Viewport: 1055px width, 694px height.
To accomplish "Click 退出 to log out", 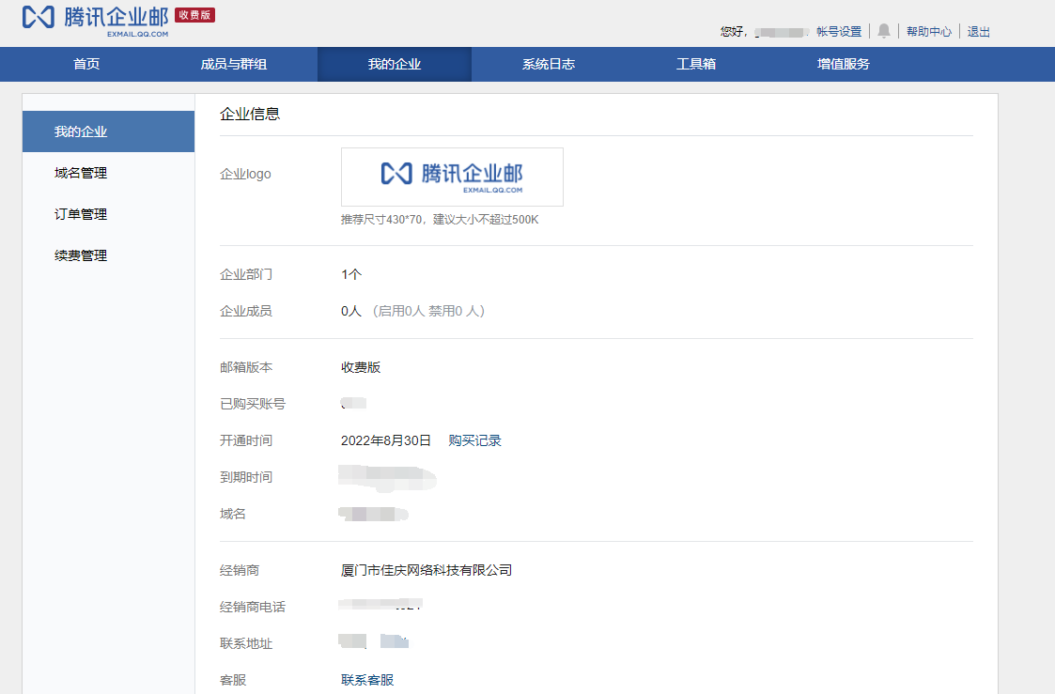I will tap(978, 32).
